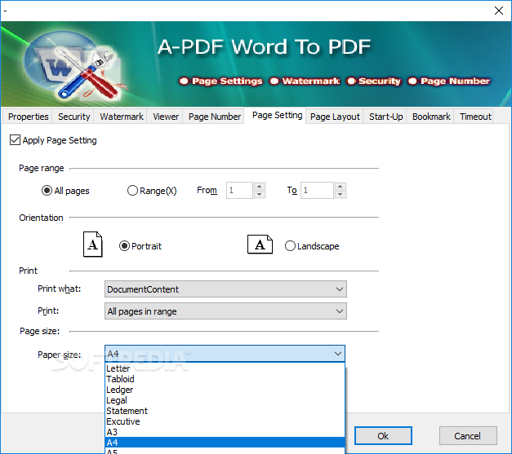Screen dimensions: 512x454
Task: Click the Cancel button
Action: pos(468,436)
